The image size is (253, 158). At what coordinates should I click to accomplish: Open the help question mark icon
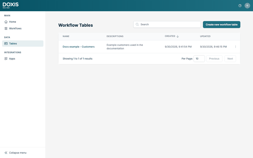[240, 6]
